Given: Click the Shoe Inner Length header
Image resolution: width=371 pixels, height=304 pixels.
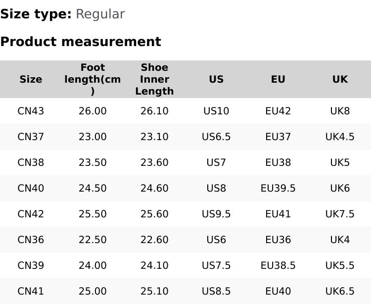Looking at the screenshot, I should click(x=154, y=79).
